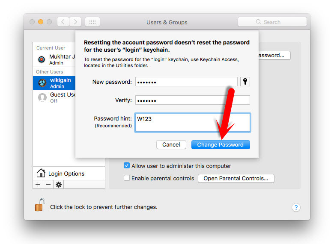The image size is (334, 244).
Task: Focus the Verify password field
Action: [192, 100]
